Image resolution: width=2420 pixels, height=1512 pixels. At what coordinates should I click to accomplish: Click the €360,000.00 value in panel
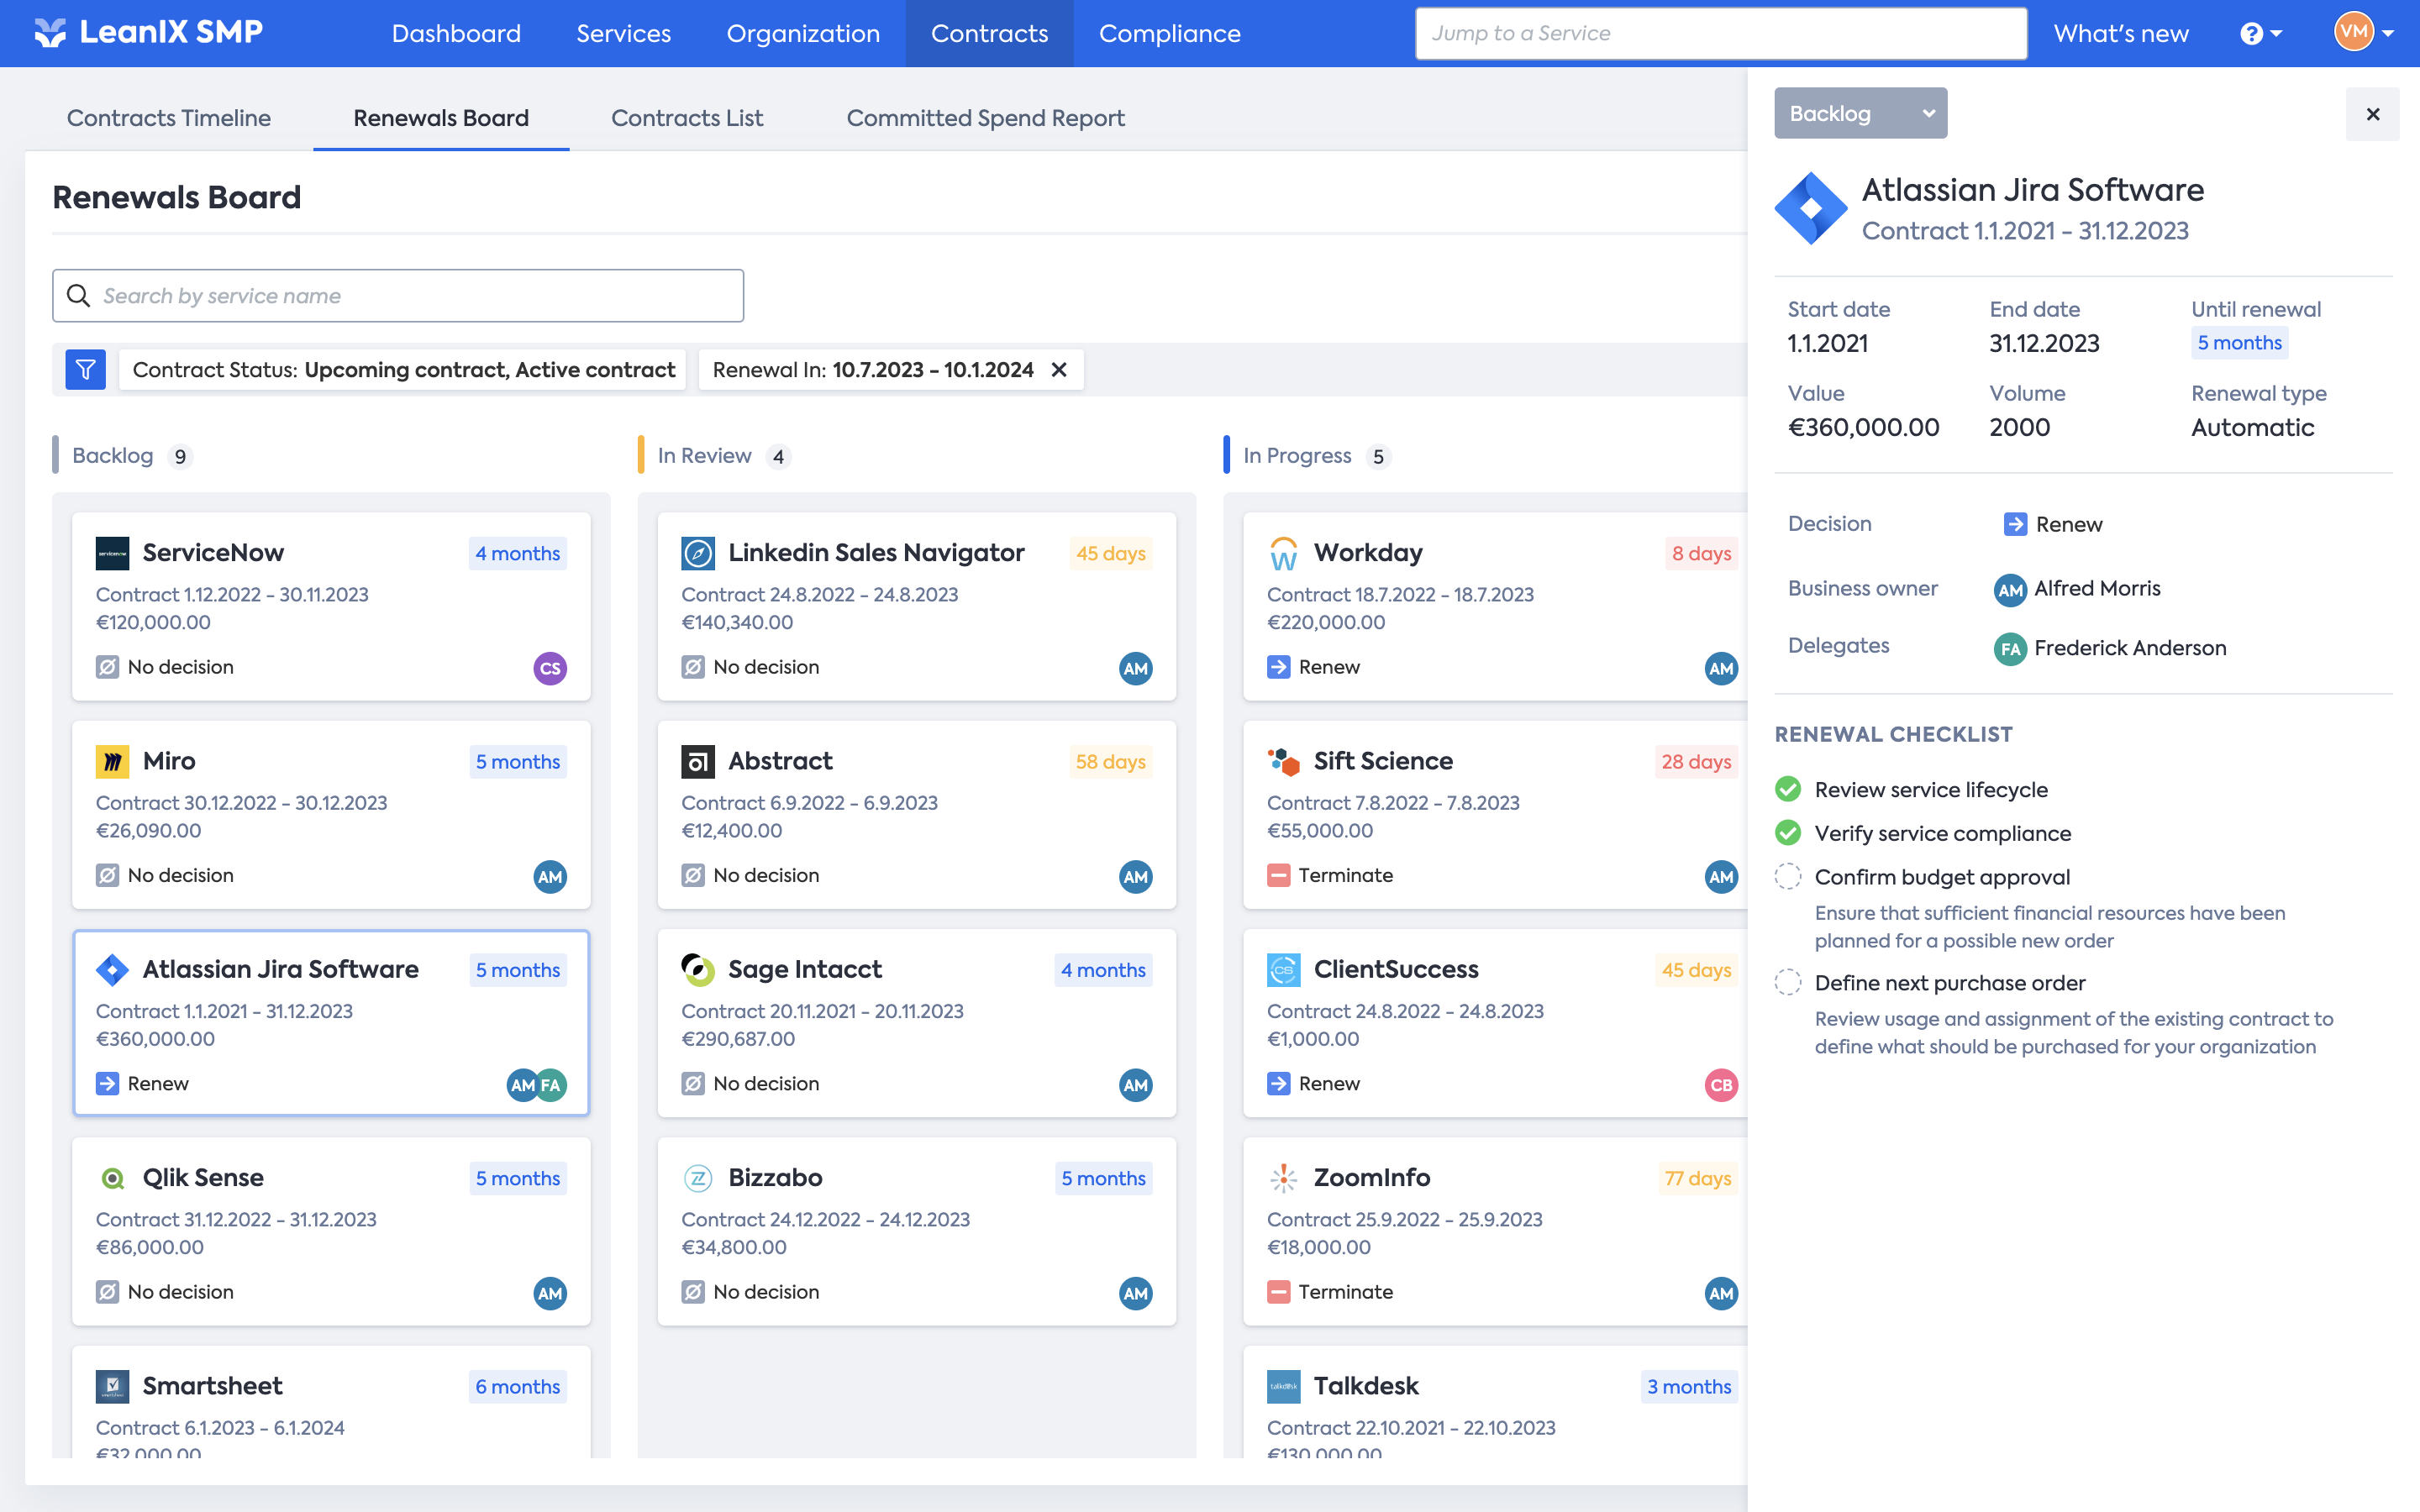click(x=1863, y=427)
